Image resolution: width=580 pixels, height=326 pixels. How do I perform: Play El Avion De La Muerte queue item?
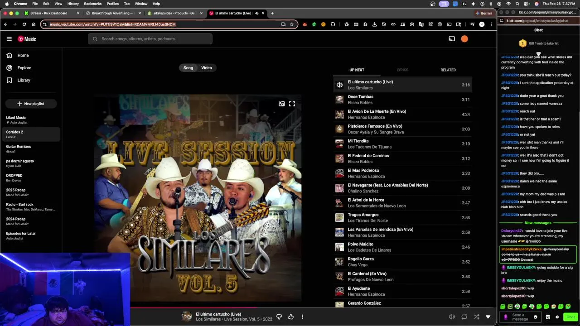pos(402,114)
